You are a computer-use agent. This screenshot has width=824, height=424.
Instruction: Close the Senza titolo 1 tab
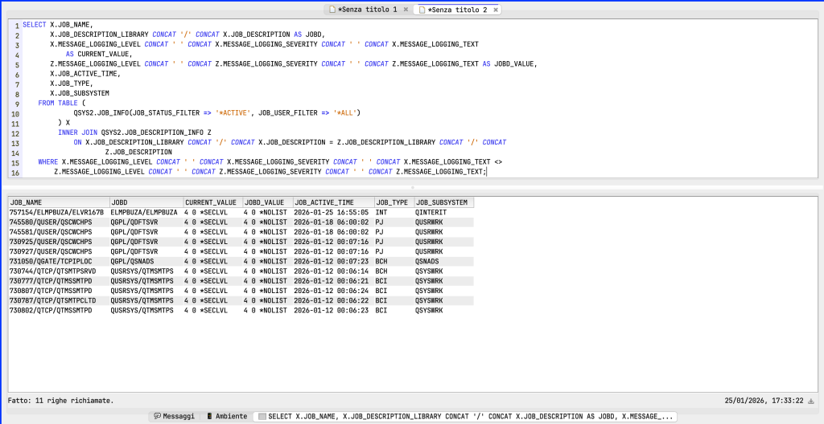point(405,10)
